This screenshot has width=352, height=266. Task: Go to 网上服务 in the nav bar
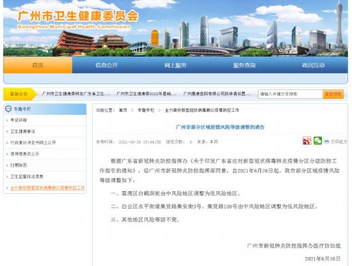[x=175, y=65]
